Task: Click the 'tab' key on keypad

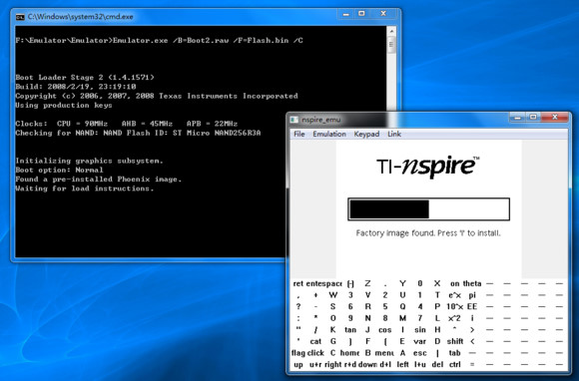Action: [454, 353]
